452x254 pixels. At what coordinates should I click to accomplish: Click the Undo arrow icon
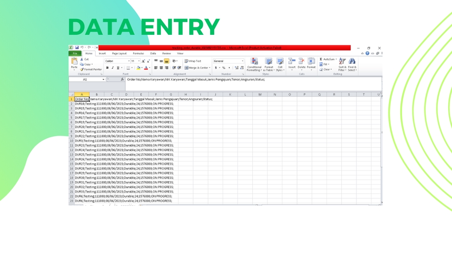click(x=82, y=48)
